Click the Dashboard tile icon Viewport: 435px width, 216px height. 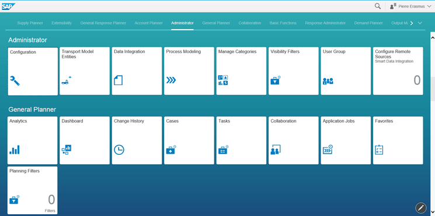(x=67, y=150)
